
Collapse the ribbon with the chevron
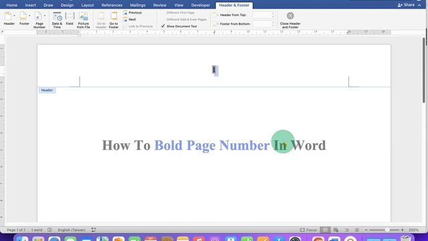click(419, 5)
